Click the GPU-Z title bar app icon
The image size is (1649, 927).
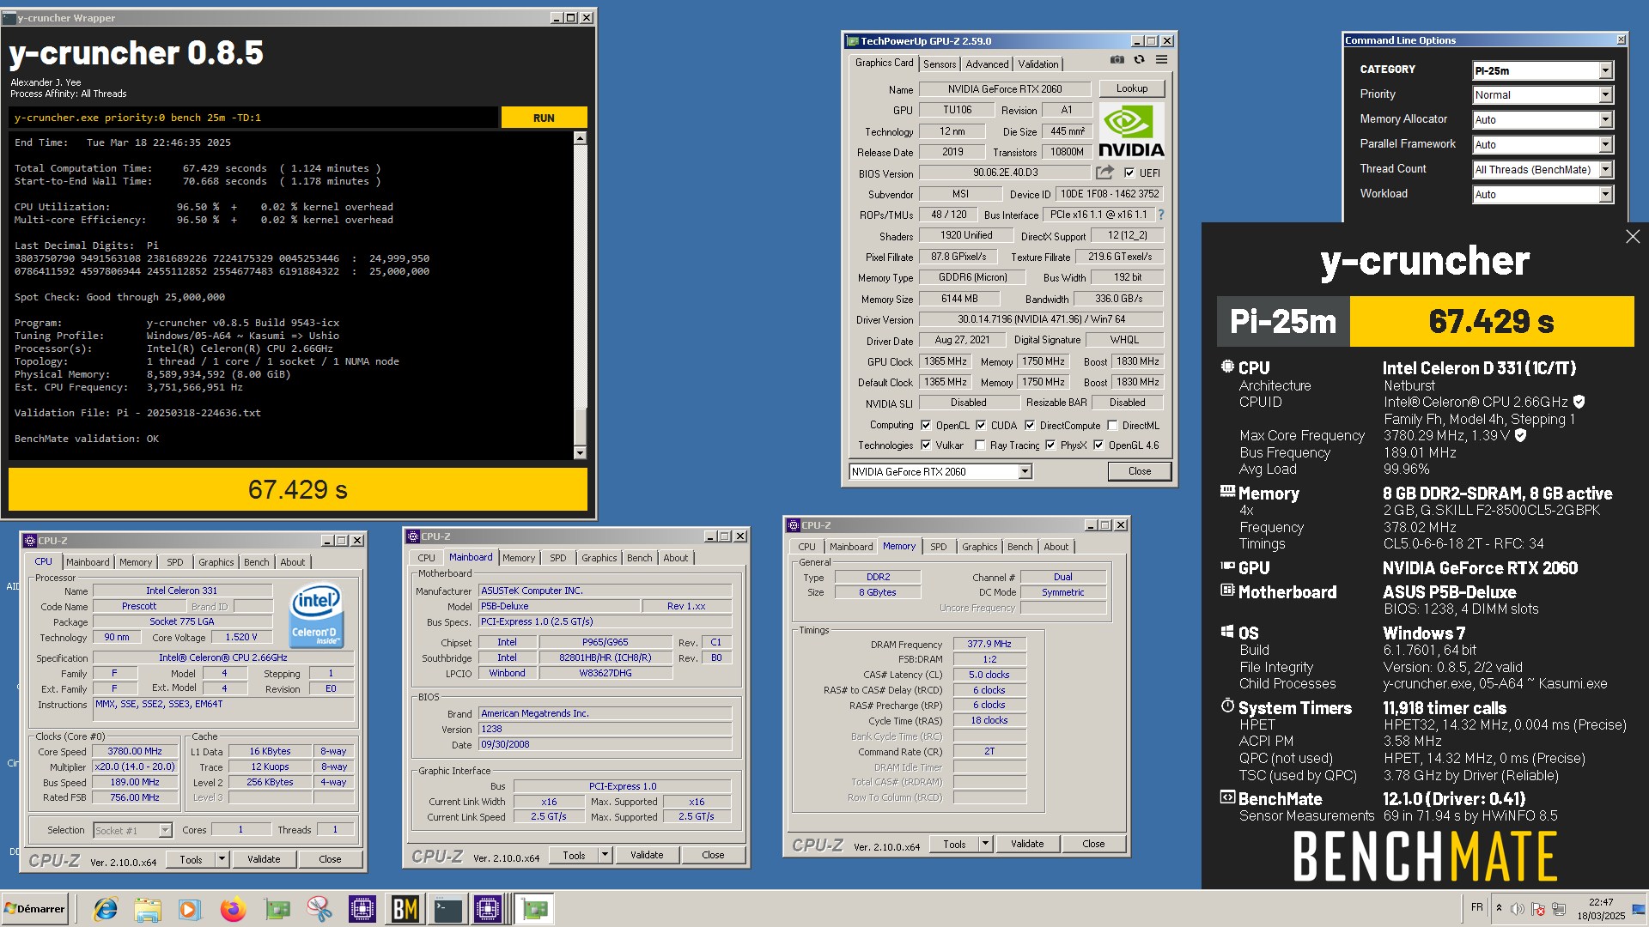tap(853, 41)
